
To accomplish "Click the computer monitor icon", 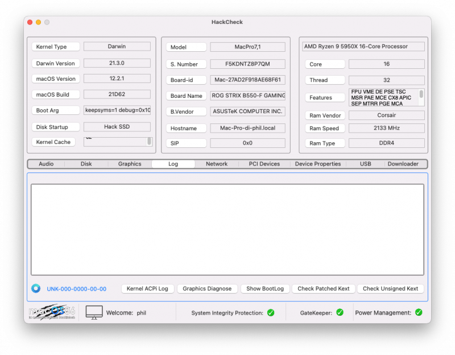I will tap(94, 312).
